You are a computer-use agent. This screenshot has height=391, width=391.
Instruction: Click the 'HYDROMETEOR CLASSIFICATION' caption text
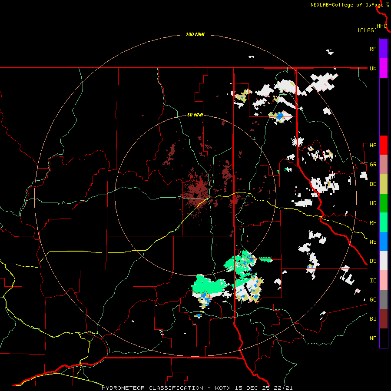[x=152, y=388]
